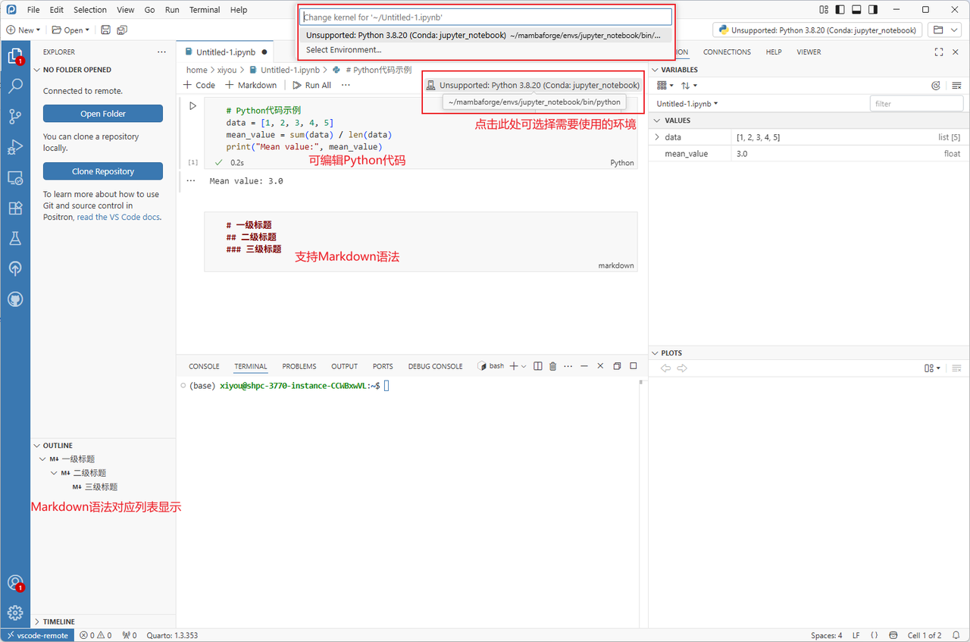Switch to the DEBUG CONSOLE tab

coord(435,366)
